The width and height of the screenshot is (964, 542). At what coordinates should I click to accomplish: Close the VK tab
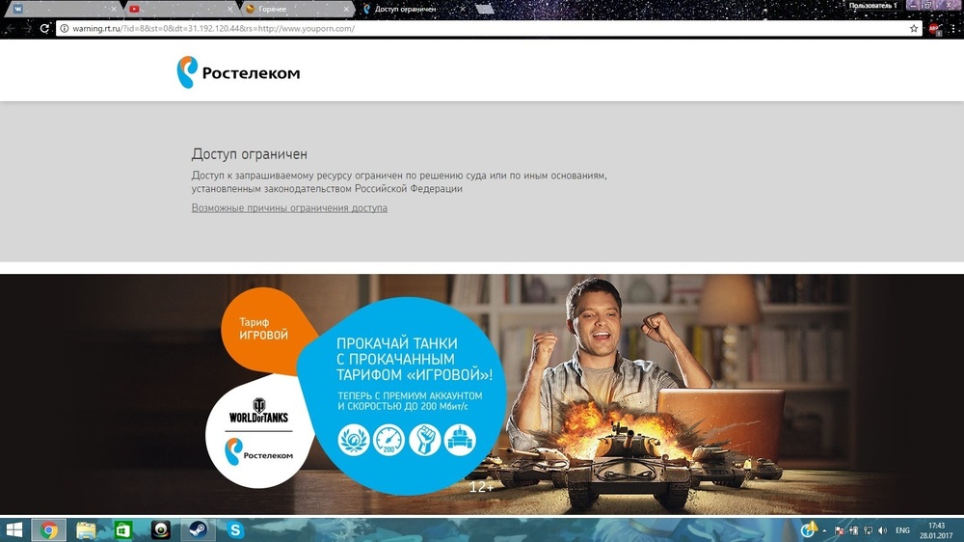[113, 10]
